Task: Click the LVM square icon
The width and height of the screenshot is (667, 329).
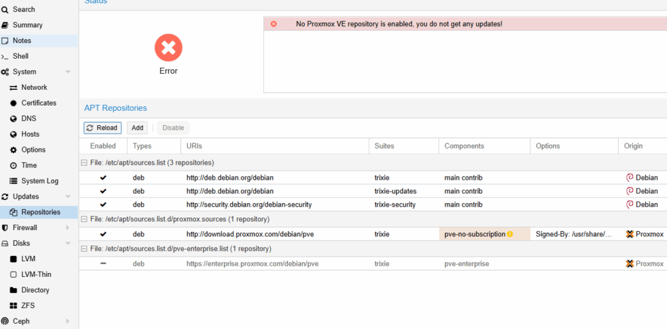Action: pos(13,259)
